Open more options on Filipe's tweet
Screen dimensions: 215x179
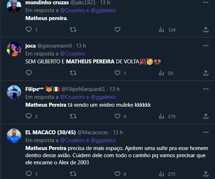coord(206,89)
